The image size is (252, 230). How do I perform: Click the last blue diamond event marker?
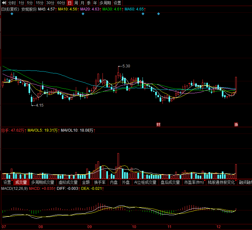click(x=159, y=14)
